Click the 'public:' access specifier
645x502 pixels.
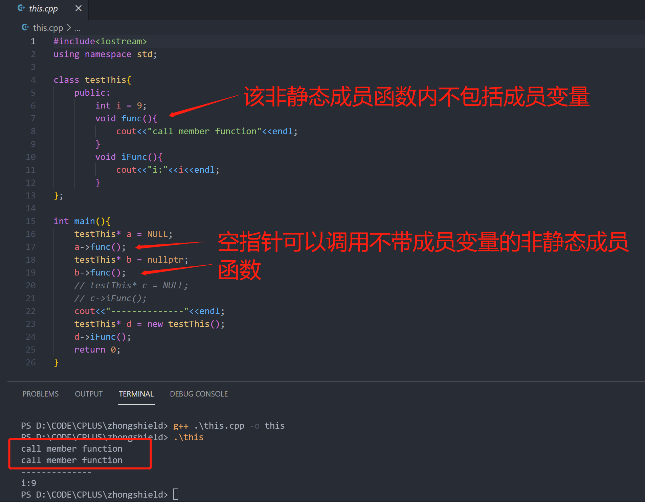(x=92, y=93)
